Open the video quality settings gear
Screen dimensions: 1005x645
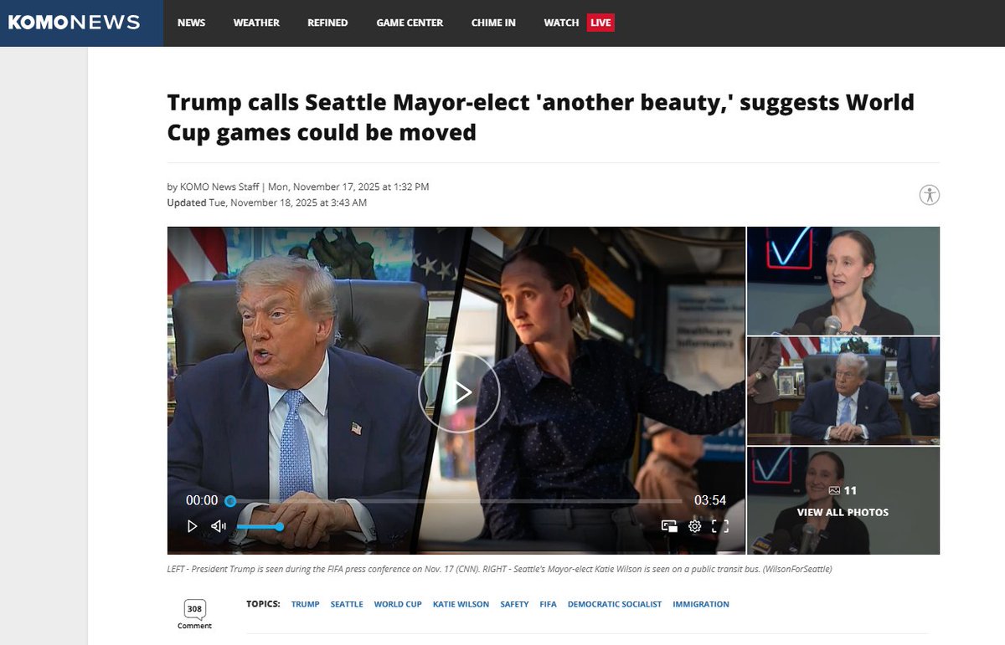pos(694,526)
